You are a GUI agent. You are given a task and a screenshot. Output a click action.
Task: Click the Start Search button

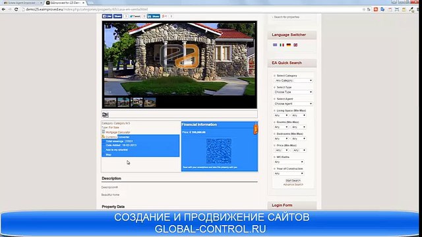point(293,180)
